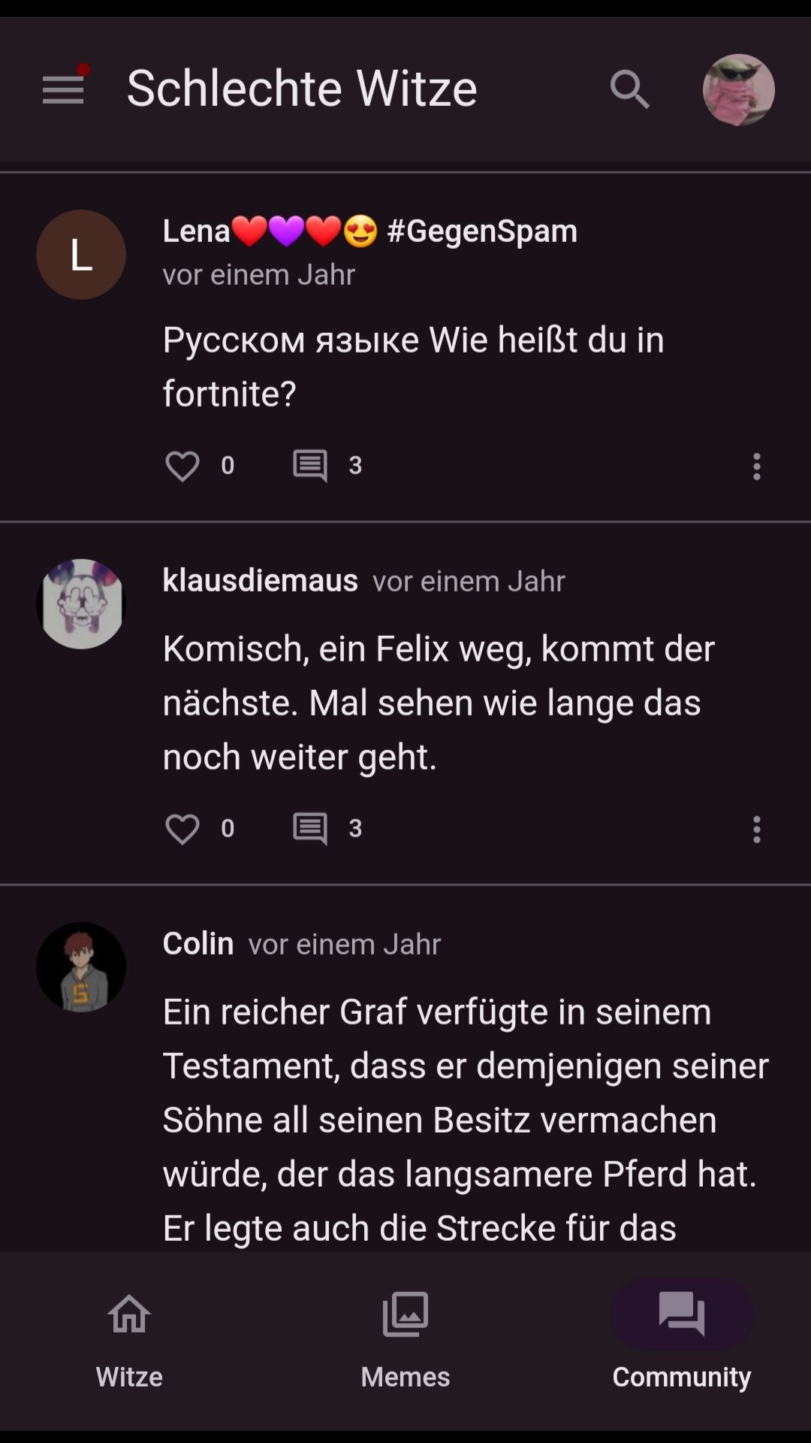Tap the search magnifier icon
Viewport: 811px width, 1443px height.
coord(629,89)
